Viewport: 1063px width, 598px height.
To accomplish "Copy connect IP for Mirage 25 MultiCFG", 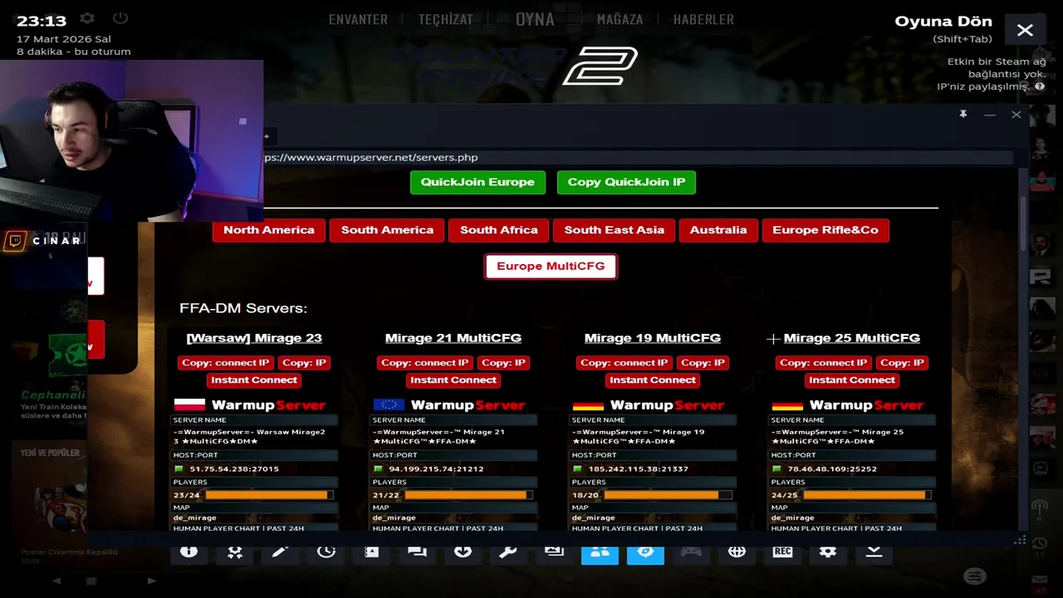I will point(824,363).
